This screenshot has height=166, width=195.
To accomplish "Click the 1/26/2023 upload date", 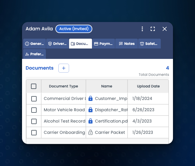I will (143, 132).
